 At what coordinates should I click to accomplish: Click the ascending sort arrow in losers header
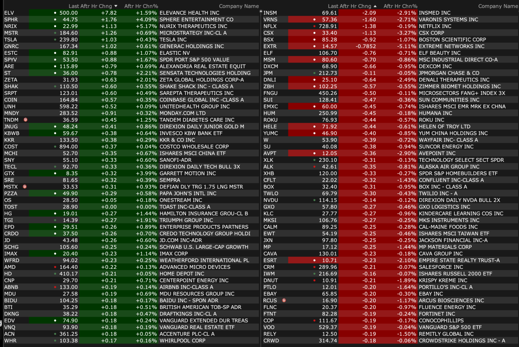pos(375,6)
